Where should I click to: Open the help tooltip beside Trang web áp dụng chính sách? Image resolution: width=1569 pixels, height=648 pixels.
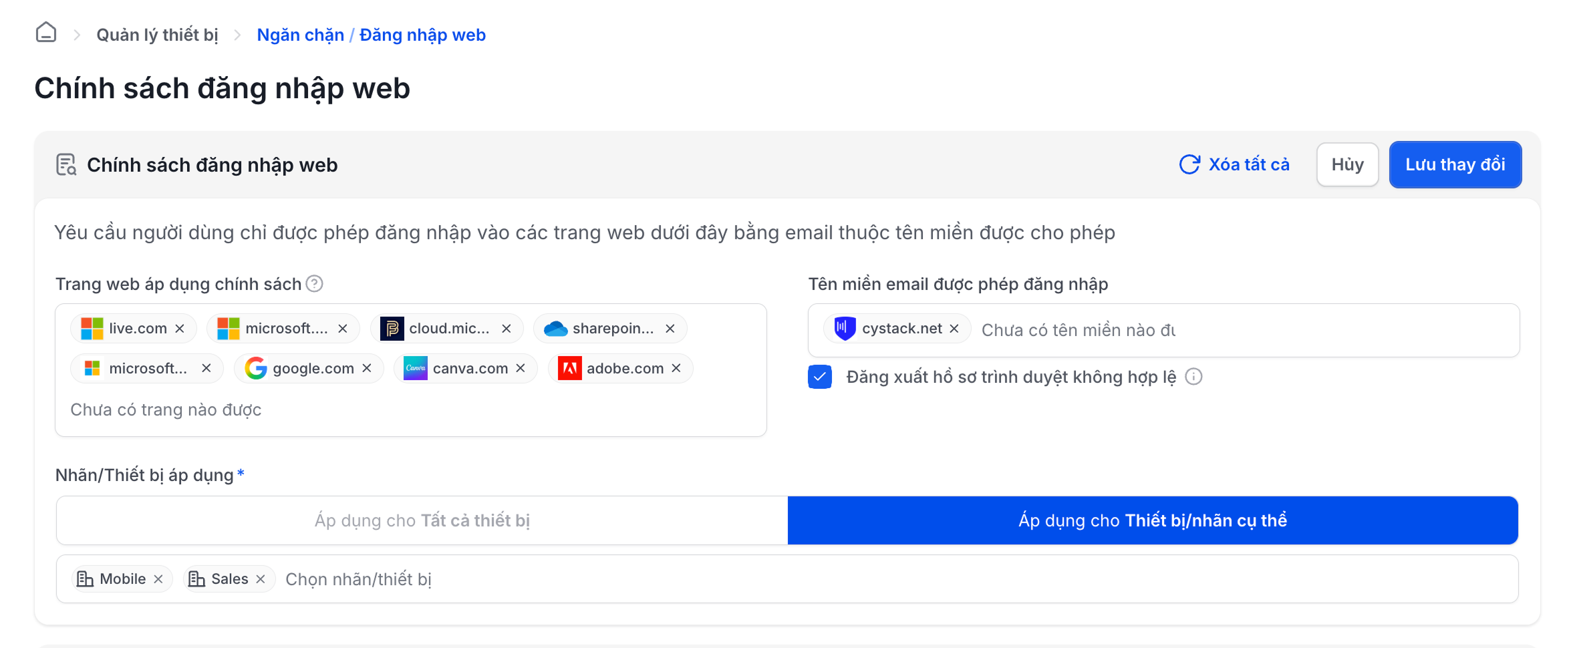313,284
